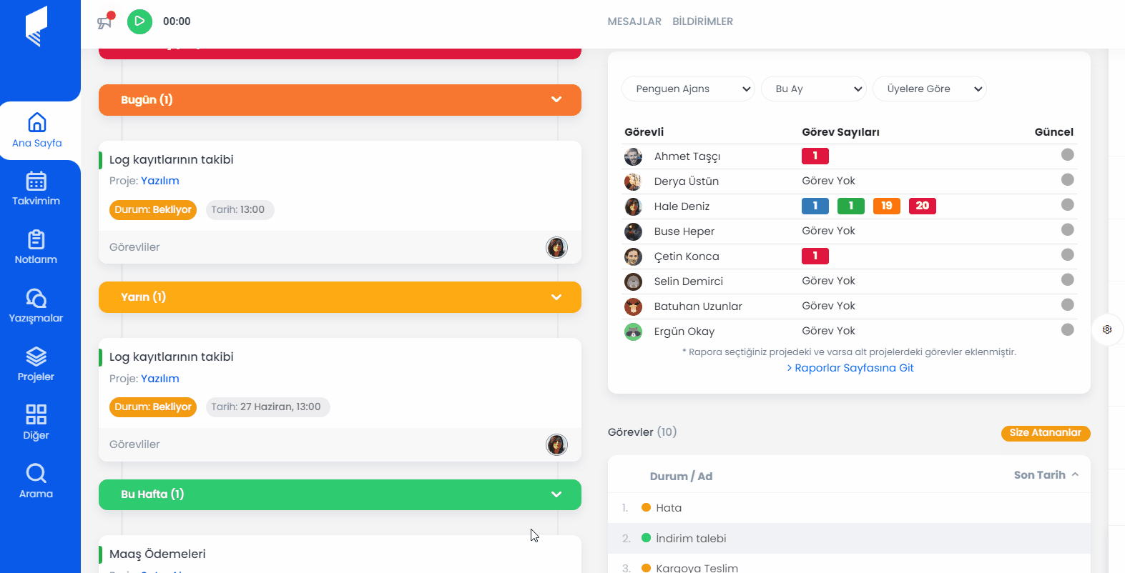Image resolution: width=1125 pixels, height=573 pixels.
Task: Start the timer with play button
Action: click(x=139, y=21)
